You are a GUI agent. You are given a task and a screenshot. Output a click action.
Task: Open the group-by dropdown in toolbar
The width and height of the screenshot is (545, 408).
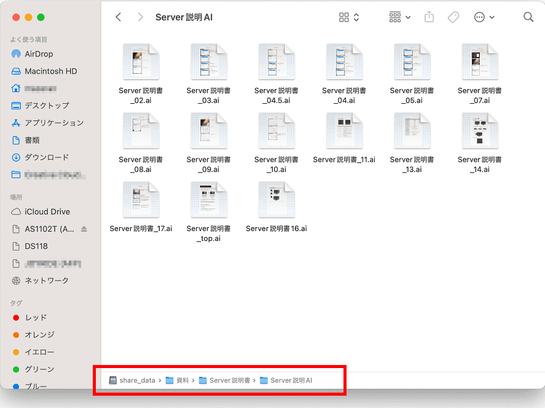[400, 17]
